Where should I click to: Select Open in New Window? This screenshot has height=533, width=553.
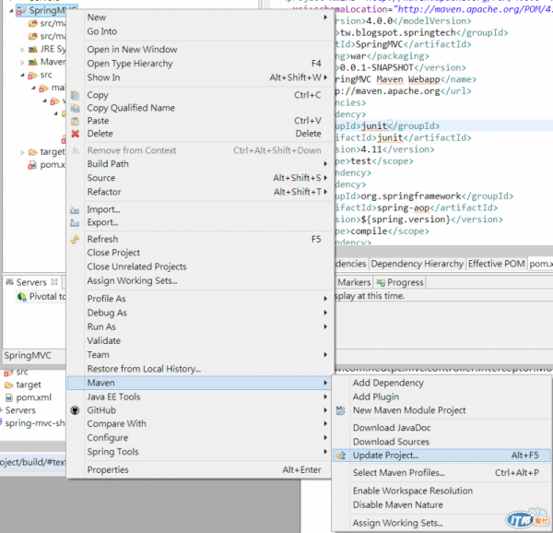[x=198, y=50]
